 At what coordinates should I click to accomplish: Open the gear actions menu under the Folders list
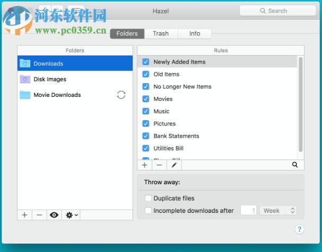[x=71, y=215]
